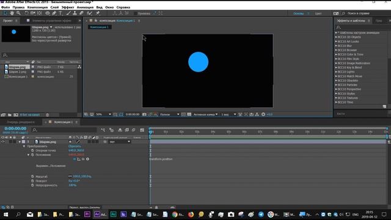Click reset exposure icon in viewer

click(263, 114)
